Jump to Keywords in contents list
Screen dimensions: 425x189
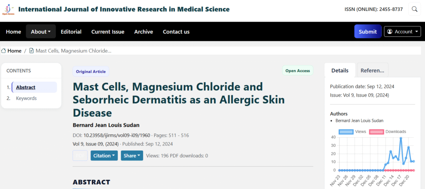click(26, 98)
